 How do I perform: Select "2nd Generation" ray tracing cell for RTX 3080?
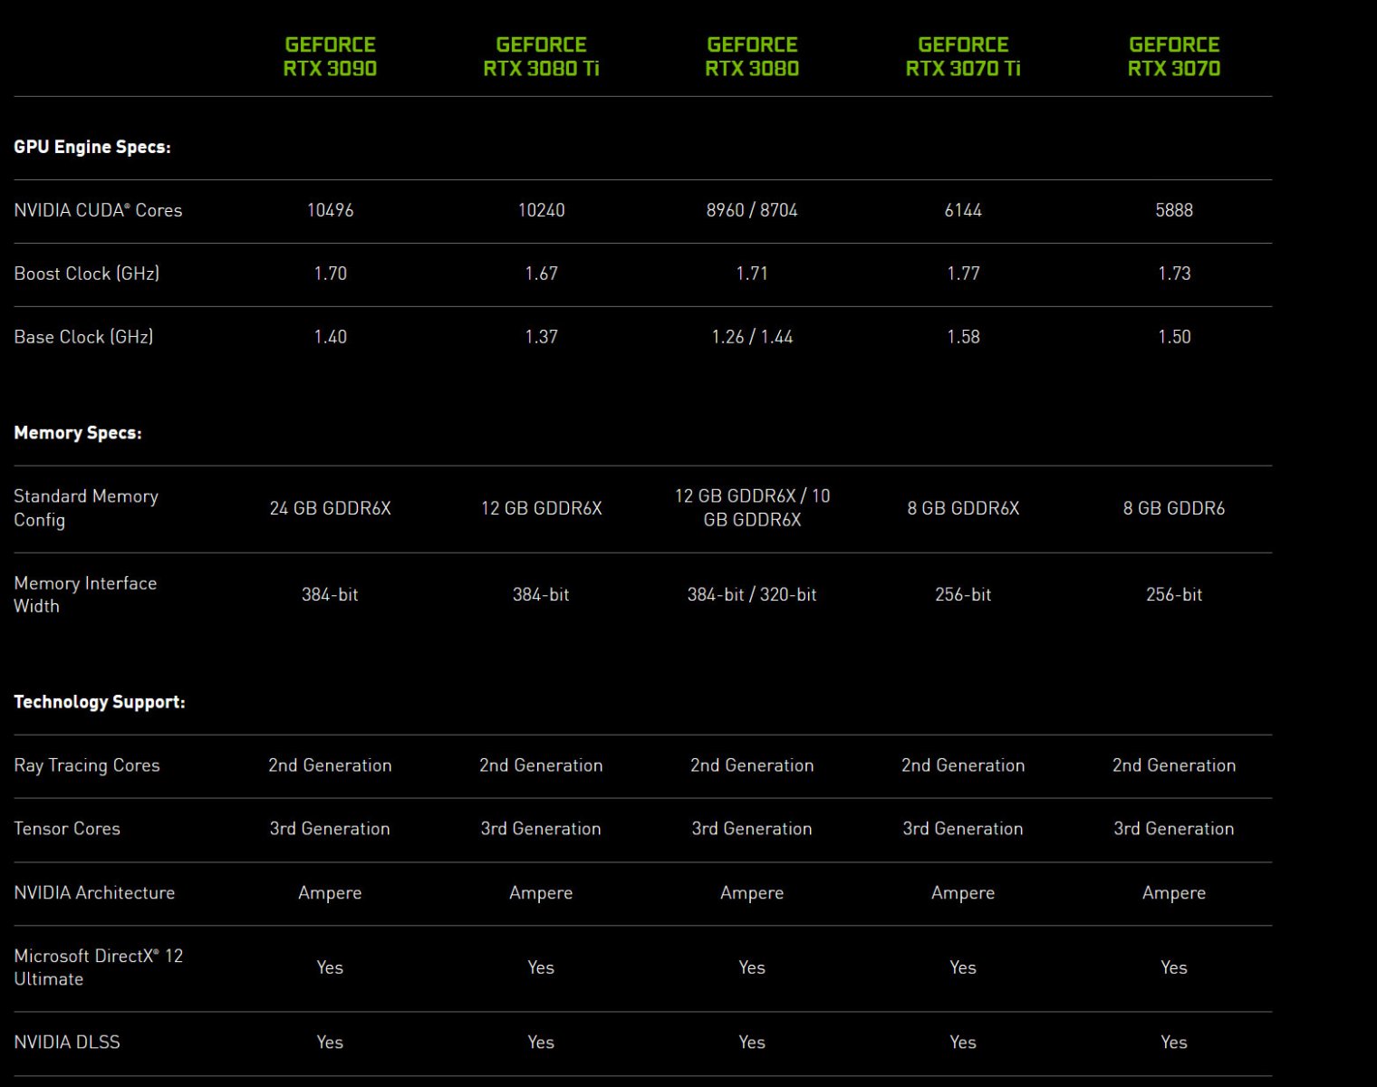point(752,765)
